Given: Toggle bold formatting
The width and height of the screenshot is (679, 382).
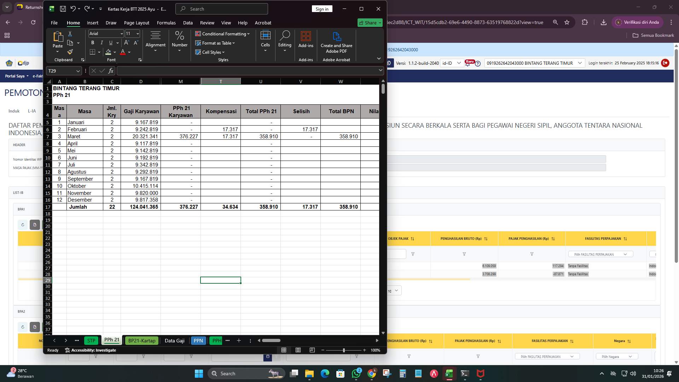Looking at the screenshot, I should click(x=92, y=43).
